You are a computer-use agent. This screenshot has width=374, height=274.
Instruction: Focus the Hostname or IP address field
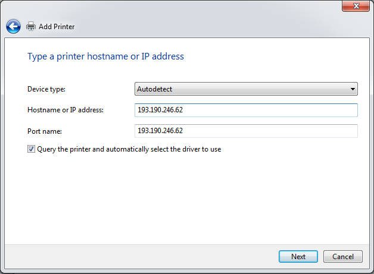(246, 110)
